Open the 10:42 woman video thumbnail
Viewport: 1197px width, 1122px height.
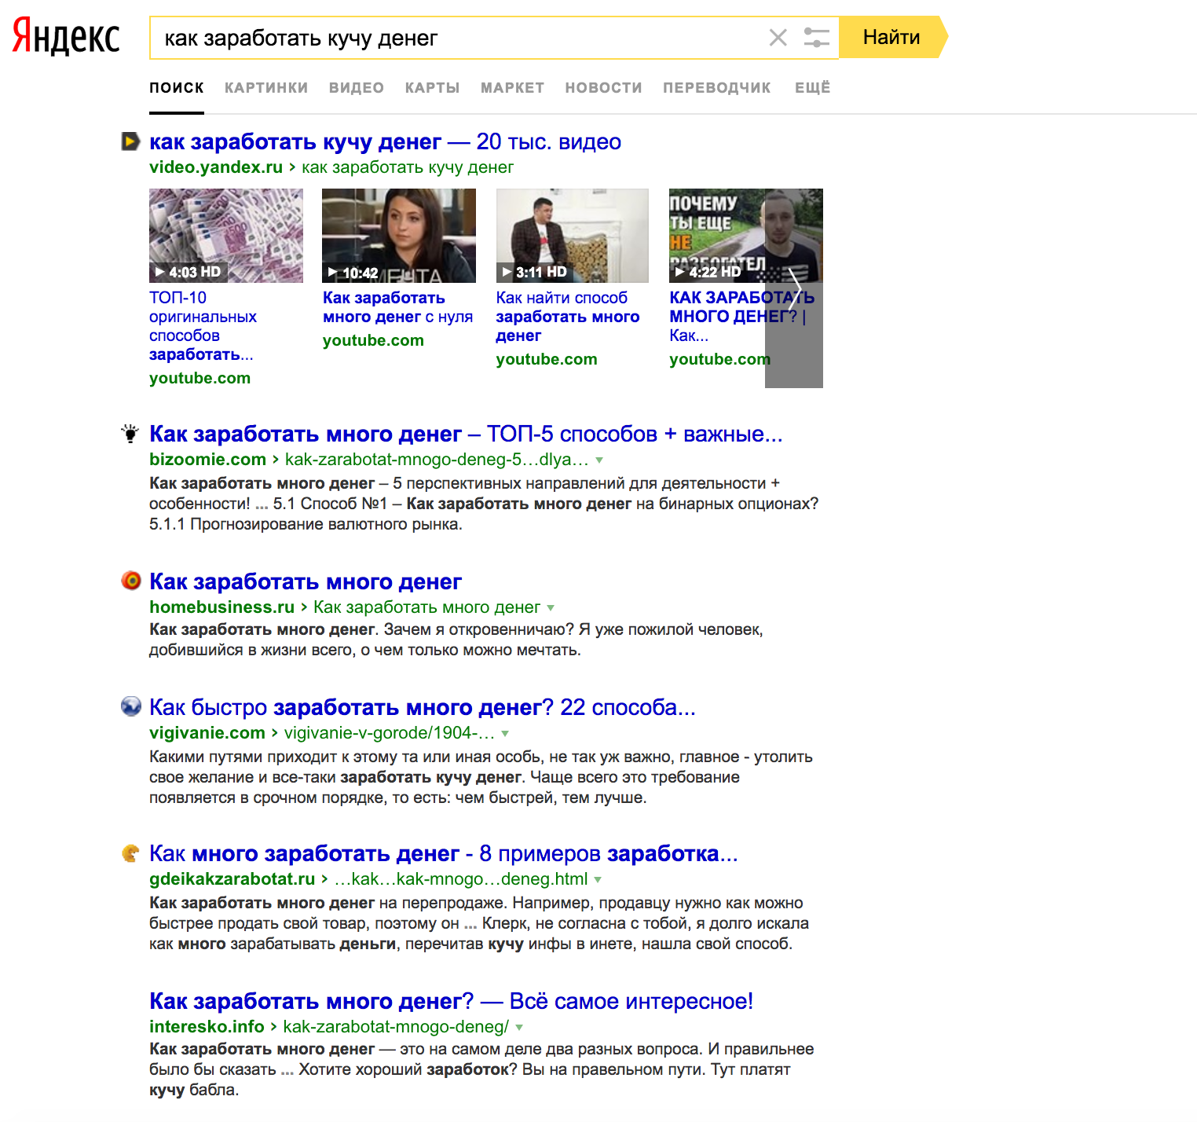point(399,236)
